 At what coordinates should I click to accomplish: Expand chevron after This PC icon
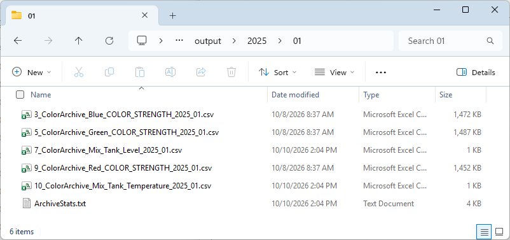160,41
